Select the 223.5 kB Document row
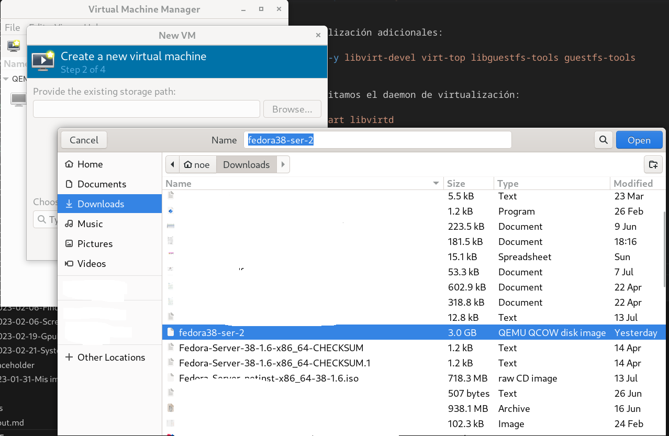Screen dimensions: 669x436 [414, 226]
